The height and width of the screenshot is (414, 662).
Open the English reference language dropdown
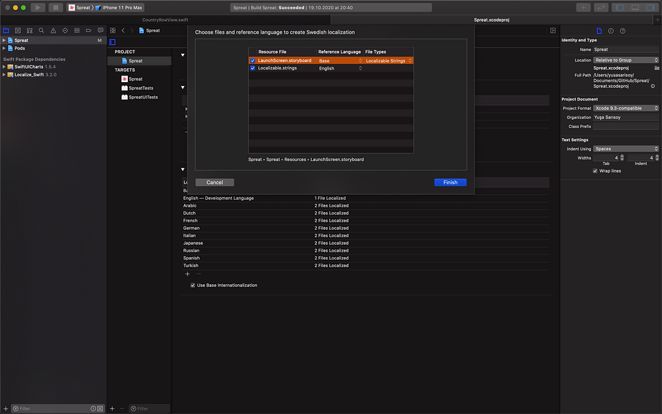pyautogui.click(x=340, y=68)
